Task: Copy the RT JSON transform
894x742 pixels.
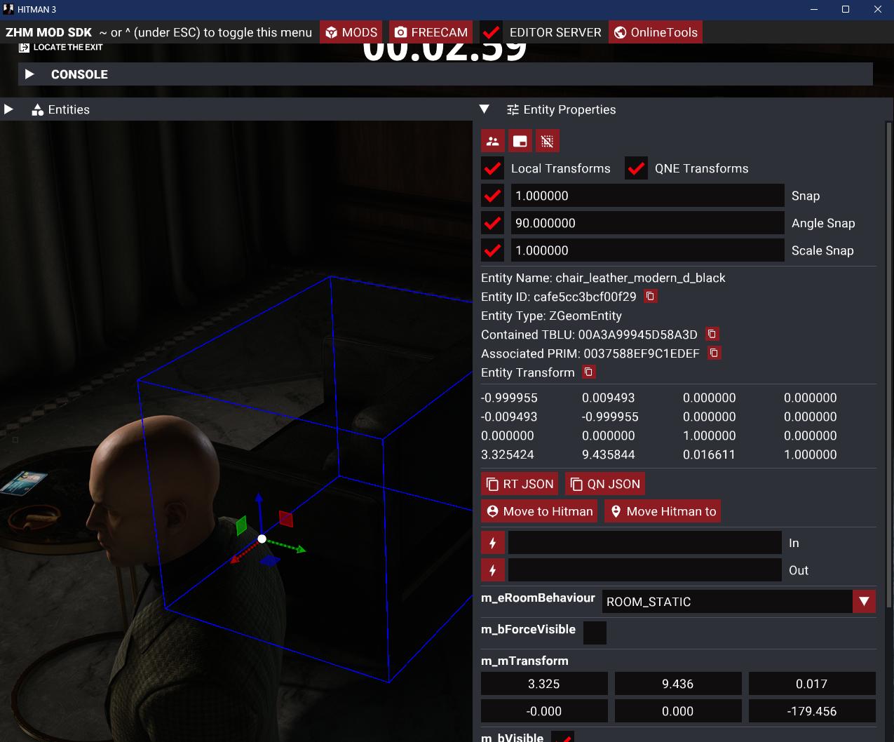Action: pyautogui.click(x=520, y=484)
